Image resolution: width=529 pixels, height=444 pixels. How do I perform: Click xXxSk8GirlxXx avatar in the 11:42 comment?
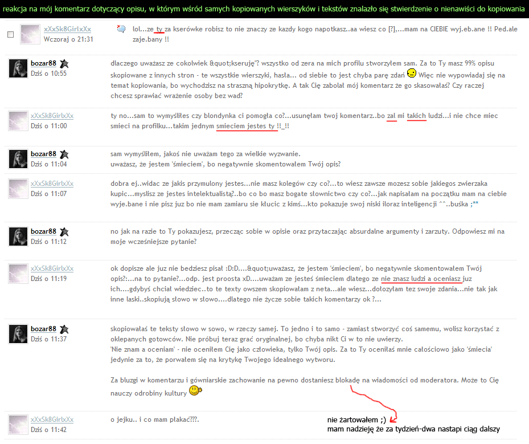pos(18,425)
